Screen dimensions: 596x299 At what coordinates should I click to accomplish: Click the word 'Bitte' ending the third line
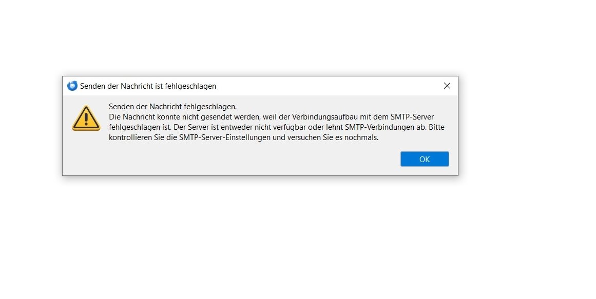[437, 127]
